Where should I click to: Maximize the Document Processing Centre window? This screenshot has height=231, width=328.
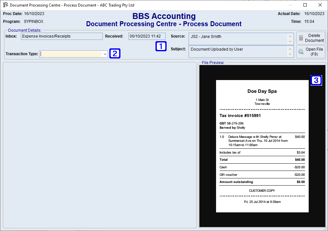point(305,5)
